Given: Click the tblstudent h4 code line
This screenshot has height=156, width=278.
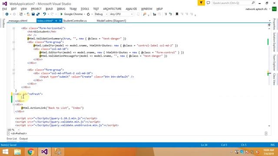Looking at the screenshot, I should click(x=42, y=32).
